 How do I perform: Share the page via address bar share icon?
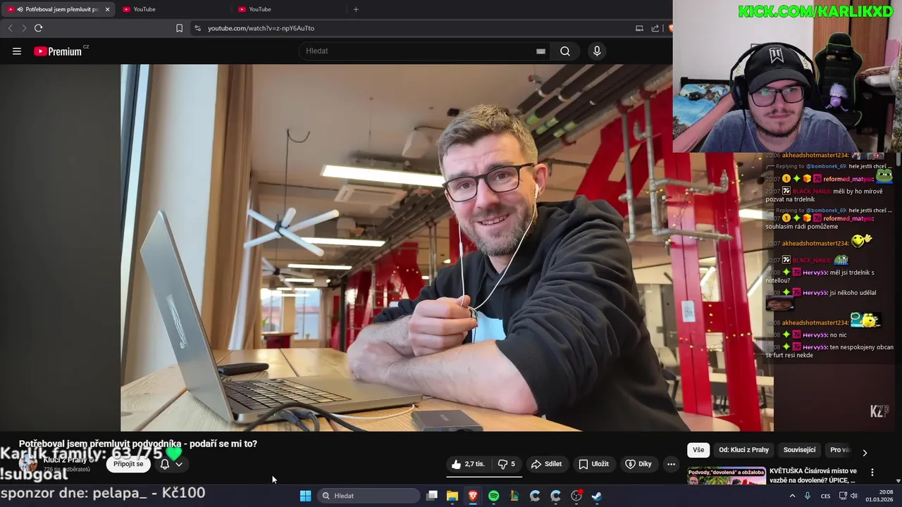(x=655, y=28)
